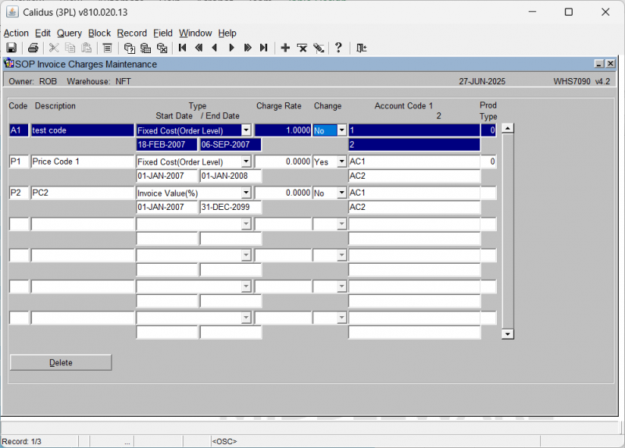Image resolution: width=625 pixels, height=448 pixels.
Task: Go to previous record arrow
Action: pos(215,48)
